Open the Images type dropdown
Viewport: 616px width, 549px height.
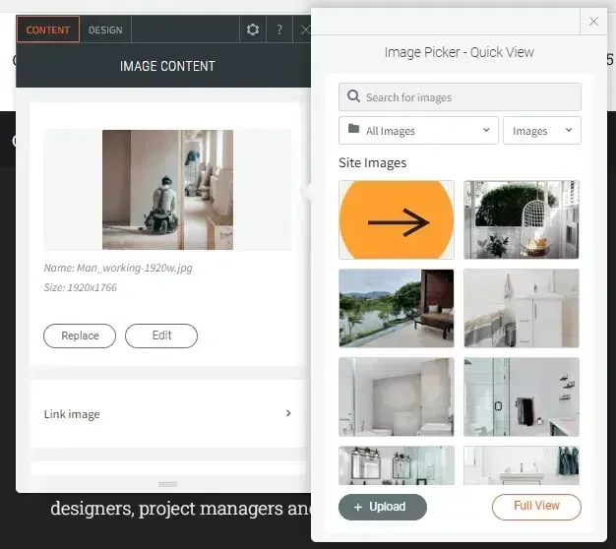point(542,131)
